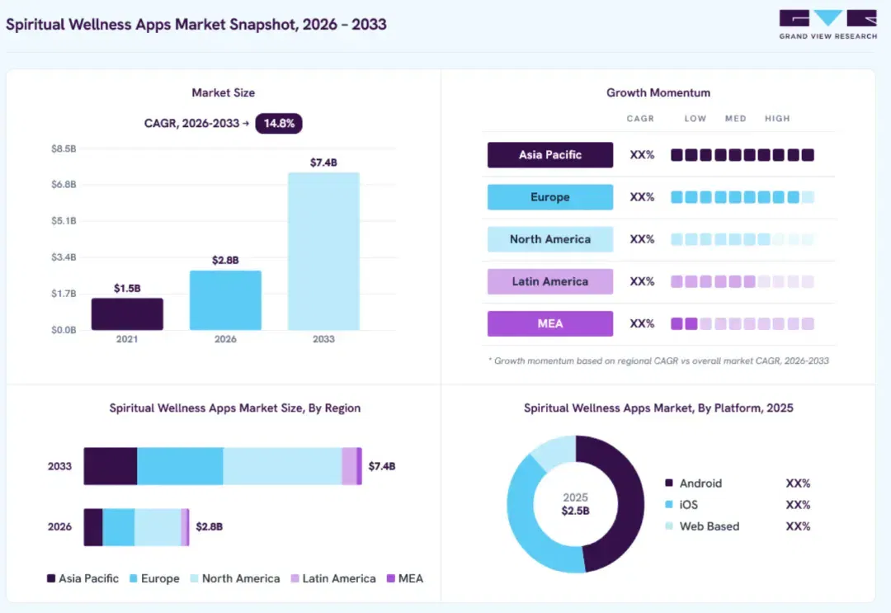Viewport: 891px width, 613px height.
Task: Click the Grand View Research logo
Action: 828,25
